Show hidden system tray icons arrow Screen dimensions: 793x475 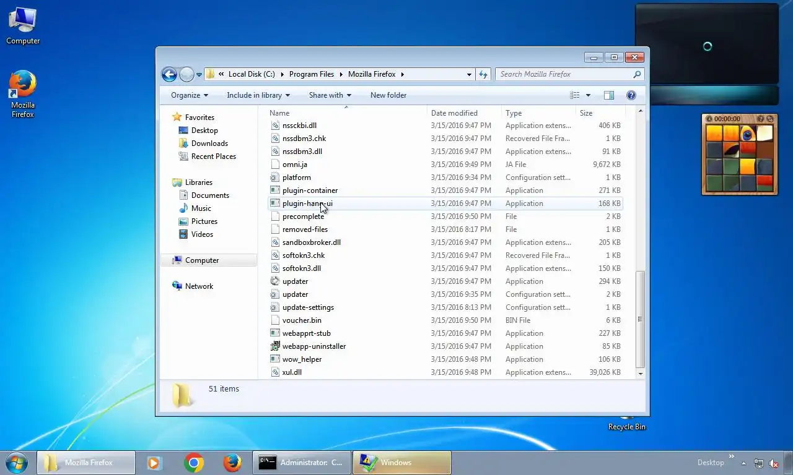pos(743,463)
